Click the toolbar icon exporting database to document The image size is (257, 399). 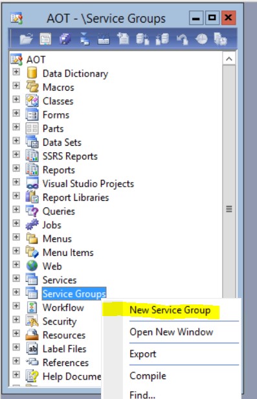coord(143,39)
